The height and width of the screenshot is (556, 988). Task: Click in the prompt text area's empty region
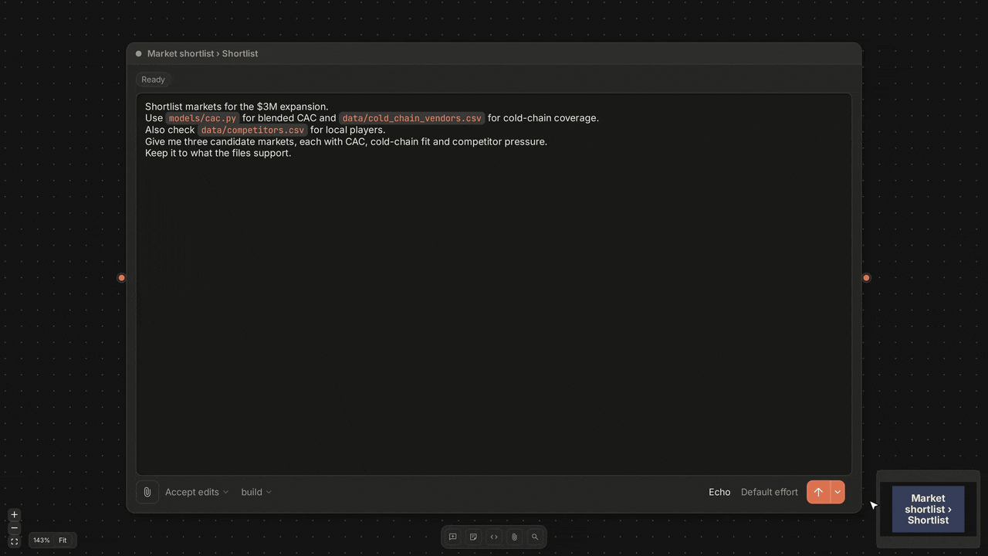click(x=494, y=317)
